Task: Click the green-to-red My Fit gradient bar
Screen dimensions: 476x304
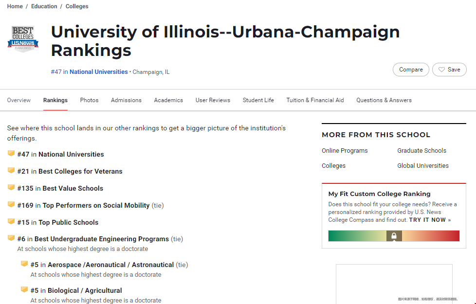Action: pyautogui.click(x=394, y=236)
